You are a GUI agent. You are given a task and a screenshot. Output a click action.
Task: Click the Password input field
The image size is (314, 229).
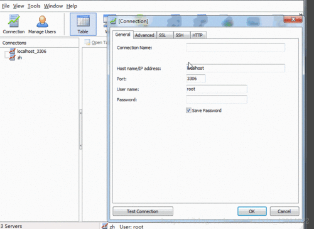217,99
